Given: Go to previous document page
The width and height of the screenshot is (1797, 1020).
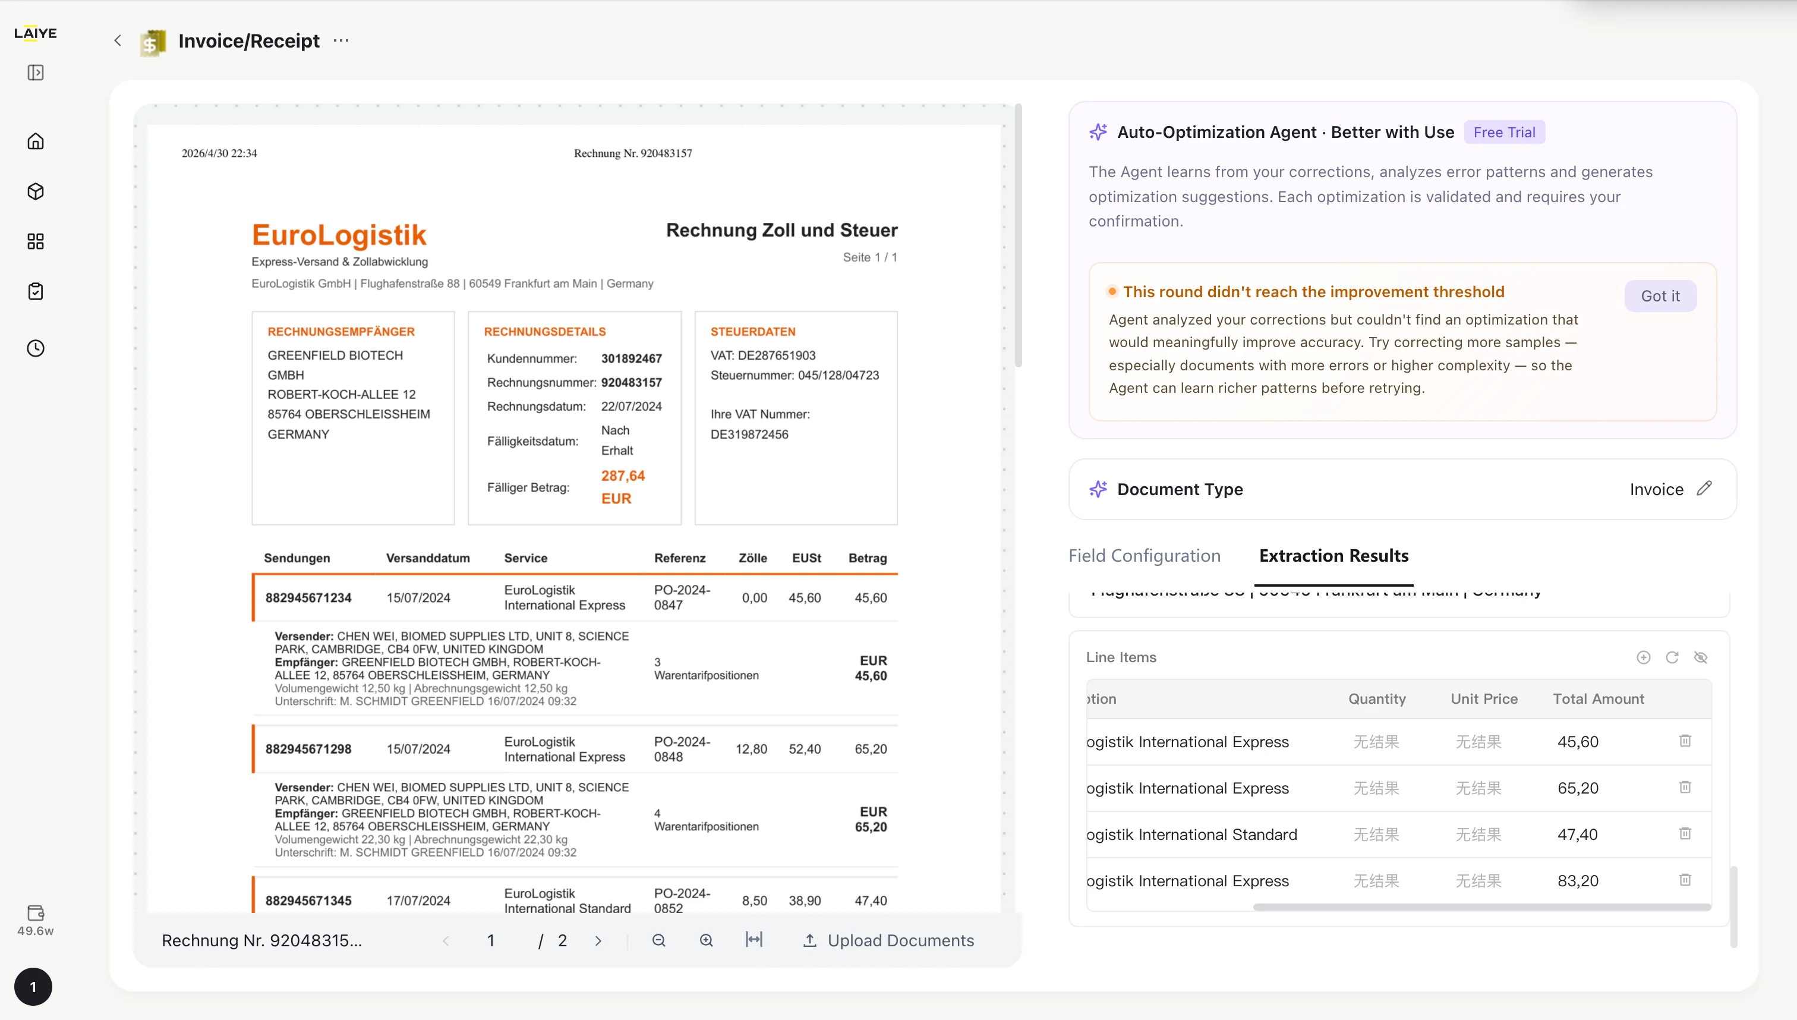Looking at the screenshot, I should pyautogui.click(x=446, y=941).
